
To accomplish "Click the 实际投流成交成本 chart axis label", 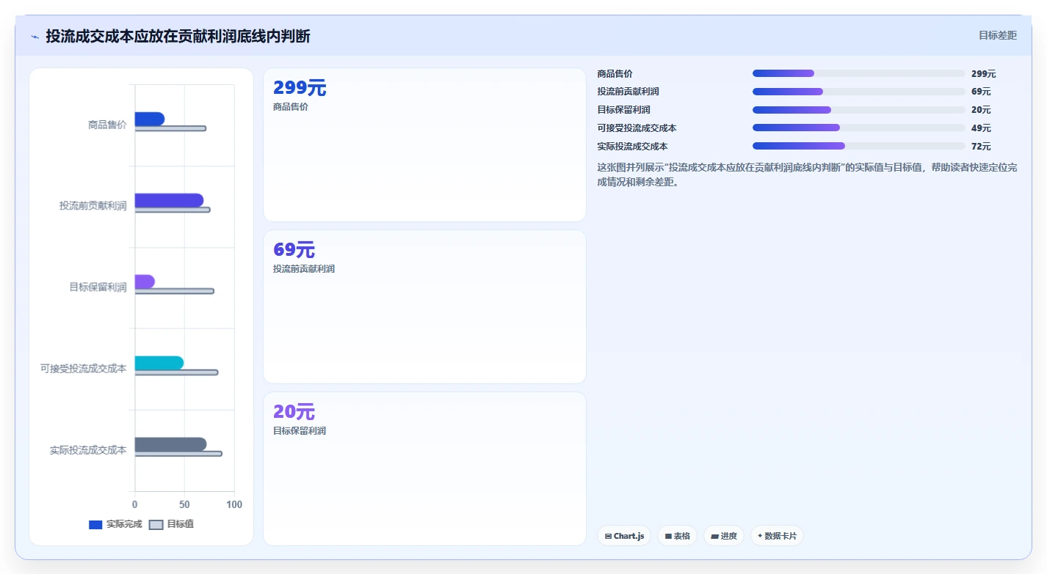I will [88, 450].
